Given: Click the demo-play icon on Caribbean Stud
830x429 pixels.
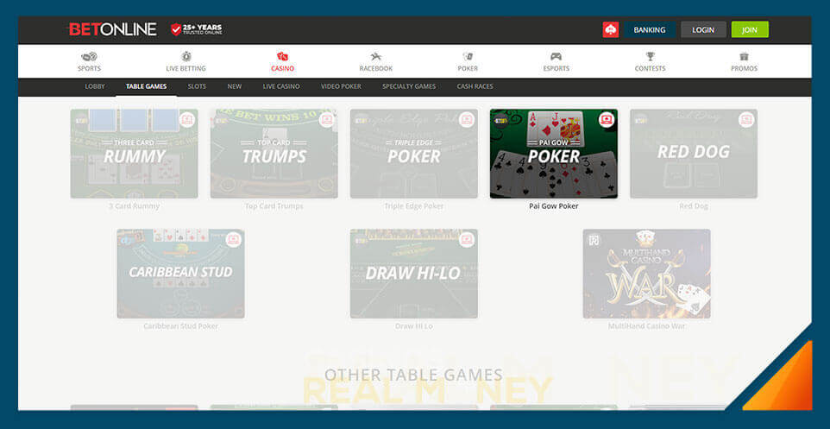Looking at the screenshot, I should (234, 239).
